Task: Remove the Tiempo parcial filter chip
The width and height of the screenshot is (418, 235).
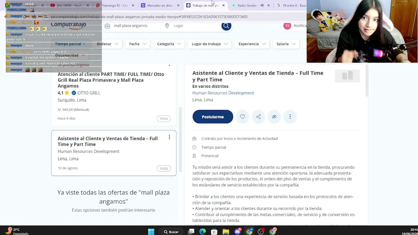Action: pos(84,44)
